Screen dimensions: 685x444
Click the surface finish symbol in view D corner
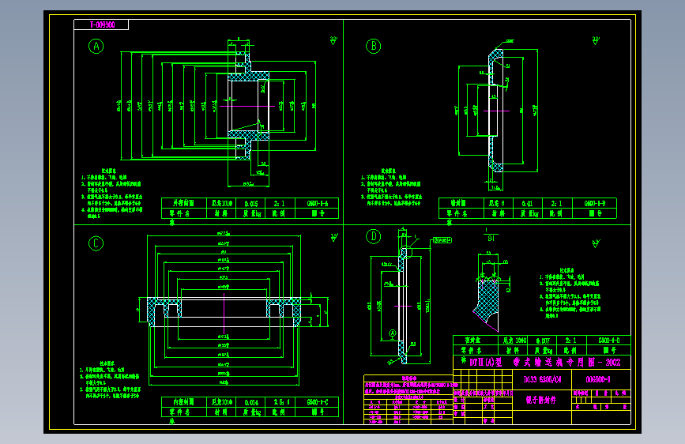596,243
